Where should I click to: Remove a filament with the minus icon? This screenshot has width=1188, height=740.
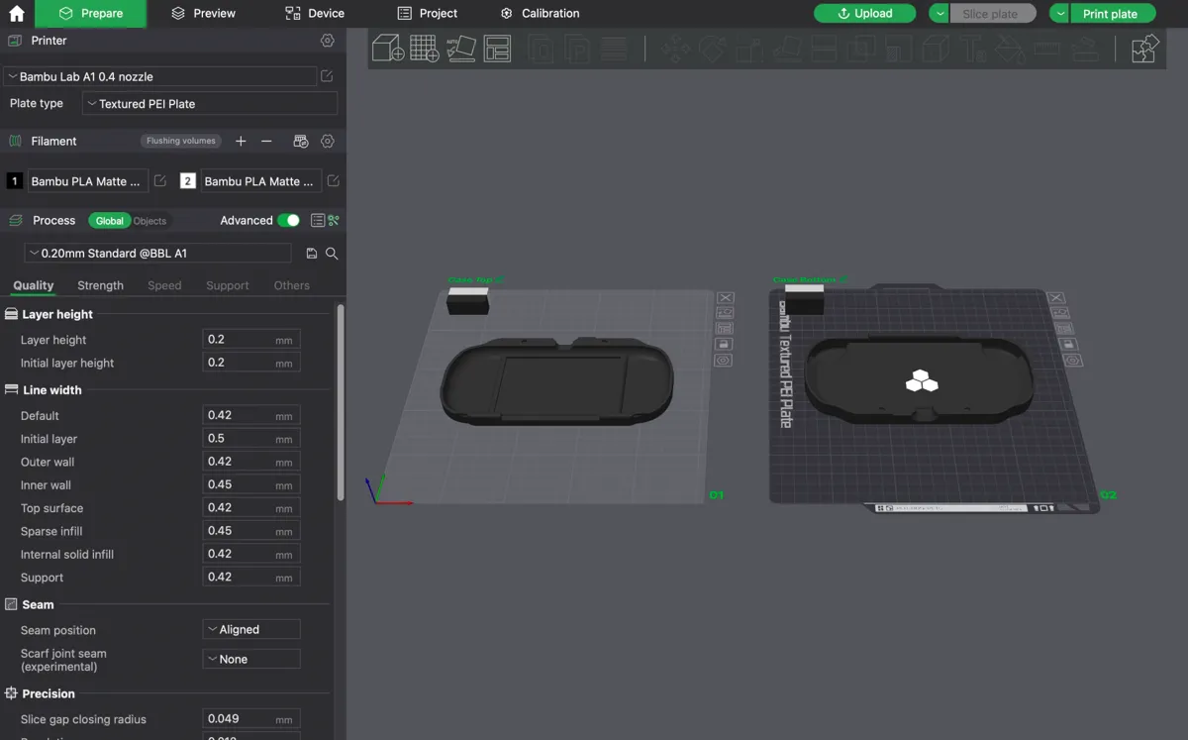point(266,142)
